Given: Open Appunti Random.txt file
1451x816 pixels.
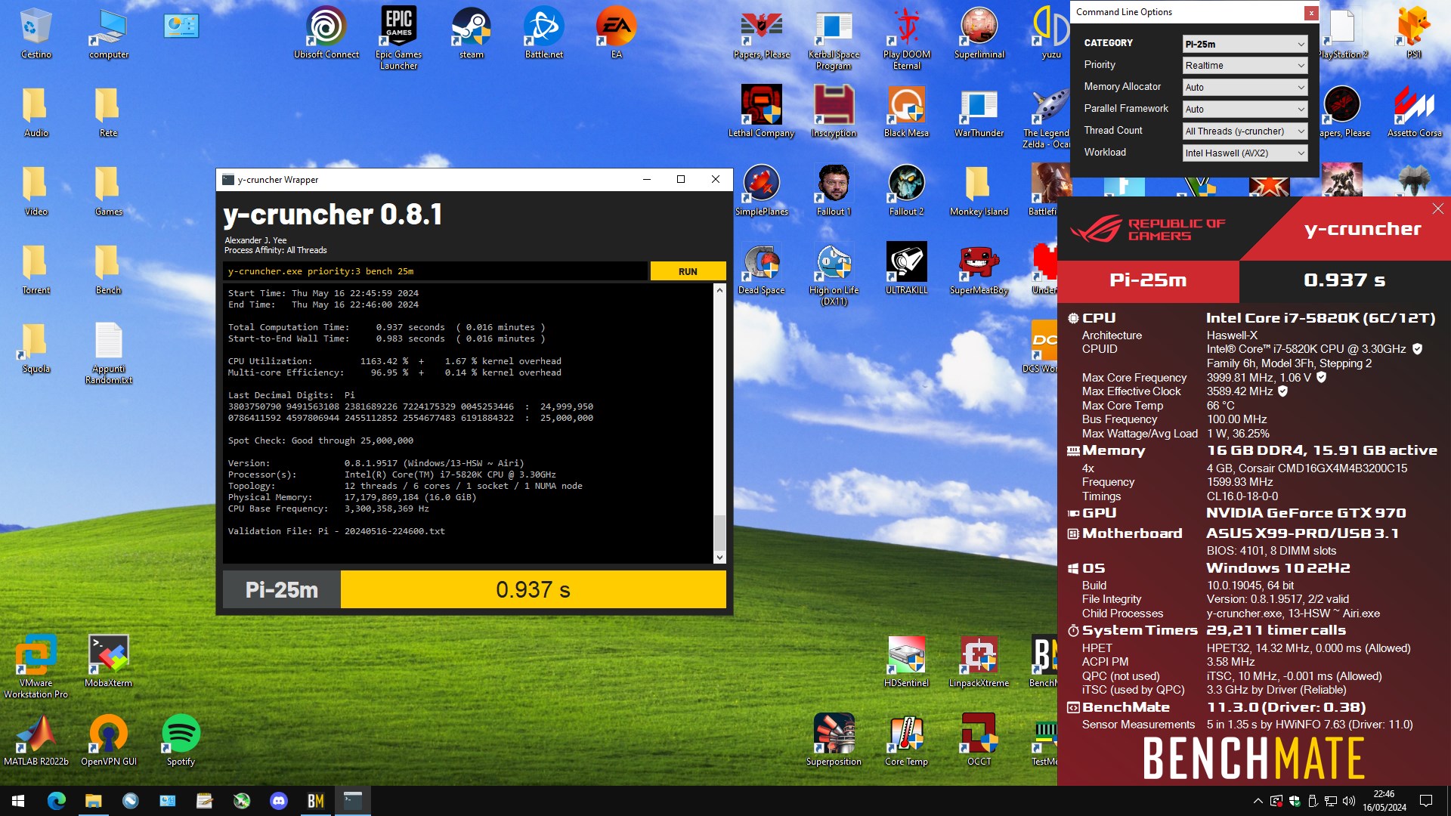Looking at the screenshot, I should click(108, 353).
